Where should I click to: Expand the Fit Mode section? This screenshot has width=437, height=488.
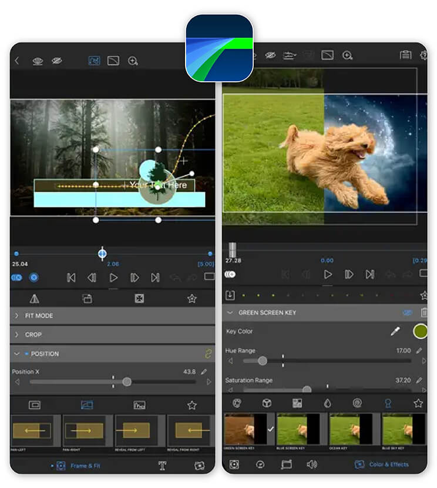pos(16,316)
